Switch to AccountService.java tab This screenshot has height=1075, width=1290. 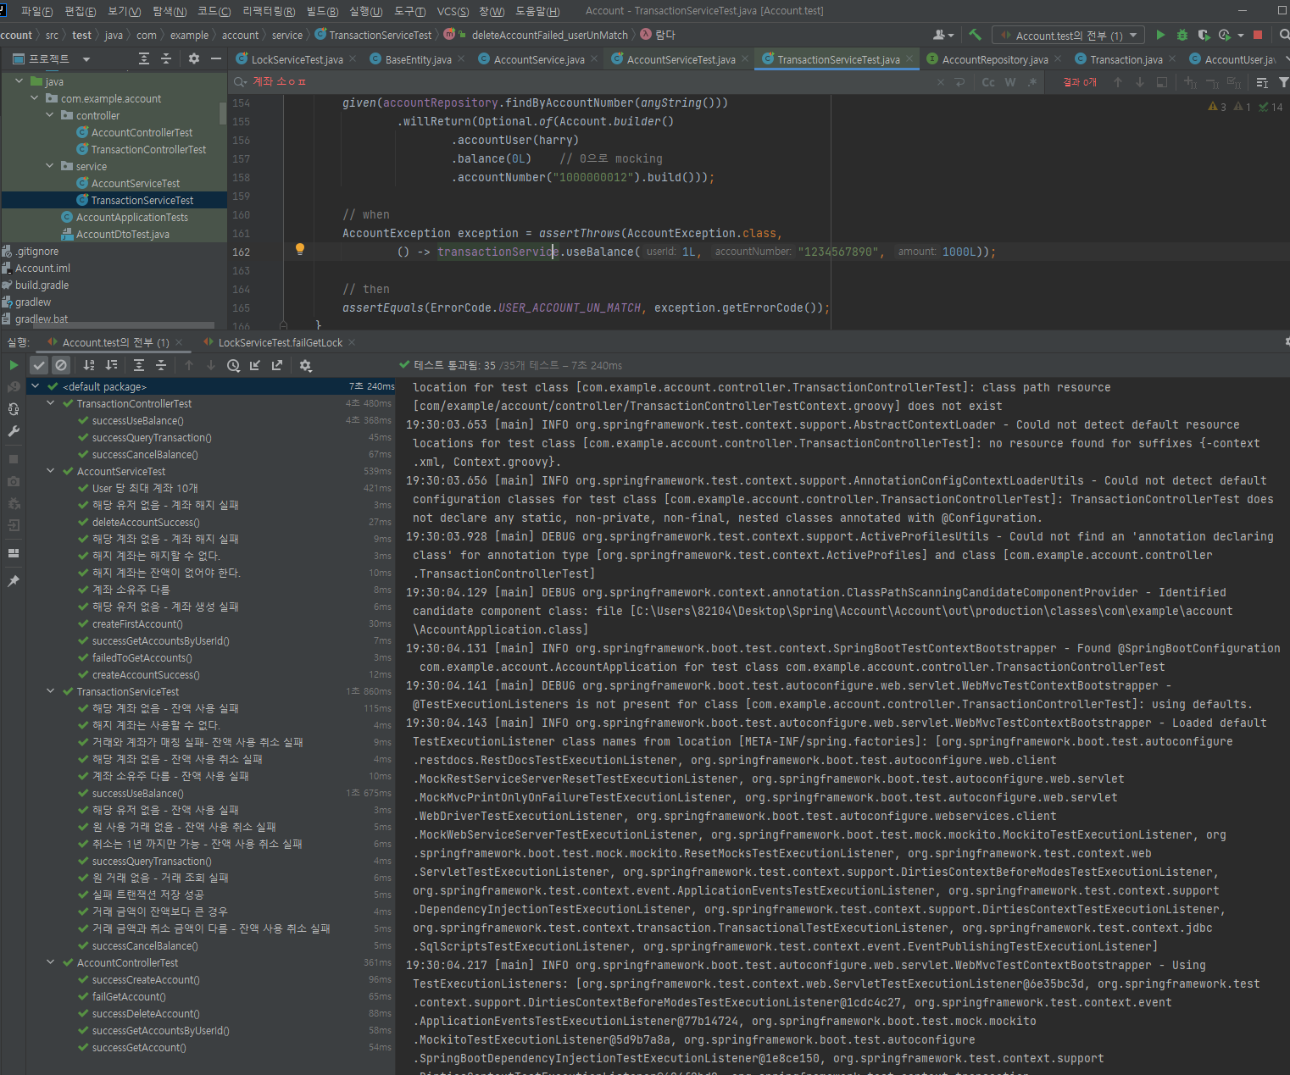[539, 59]
